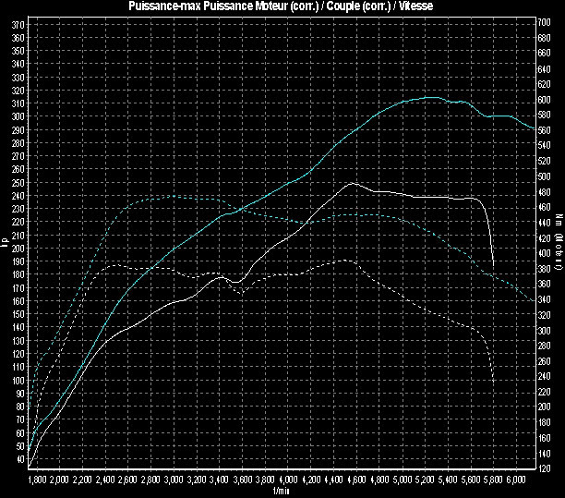Click the left vertical axis unit label

(x=5, y=243)
